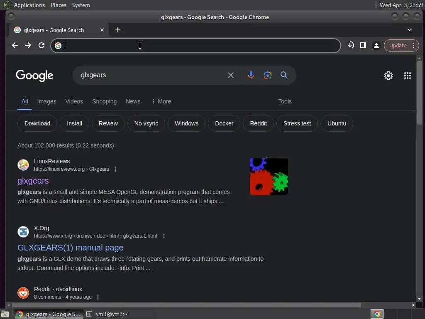This screenshot has height=319, width=425.
Task: Focus the Chrome address bar
Action: [x=195, y=46]
